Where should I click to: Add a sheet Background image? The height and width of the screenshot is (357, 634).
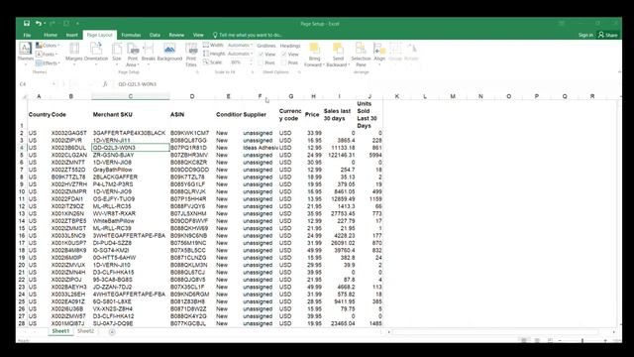pyautogui.click(x=169, y=53)
